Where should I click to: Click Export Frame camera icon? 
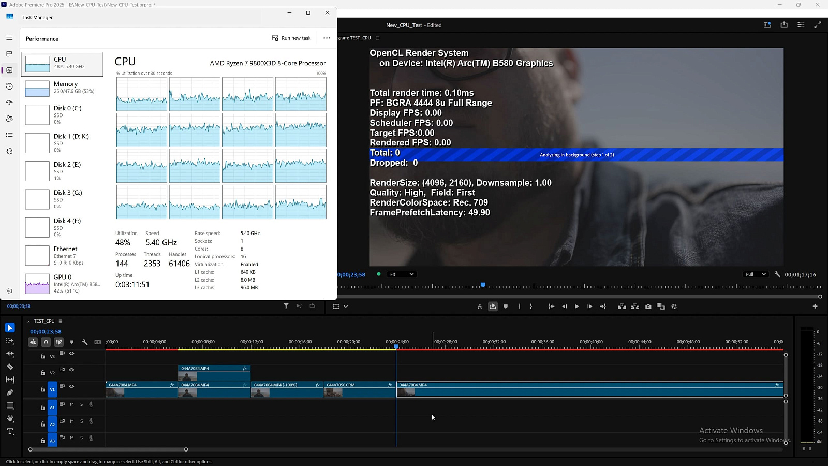(x=648, y=307)
